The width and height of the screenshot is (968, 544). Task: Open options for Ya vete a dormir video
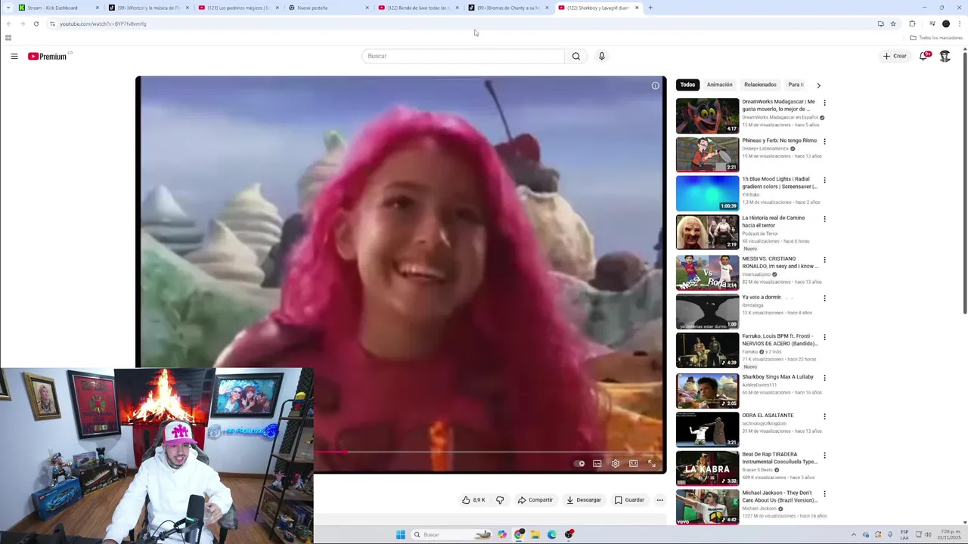point(824,298)
